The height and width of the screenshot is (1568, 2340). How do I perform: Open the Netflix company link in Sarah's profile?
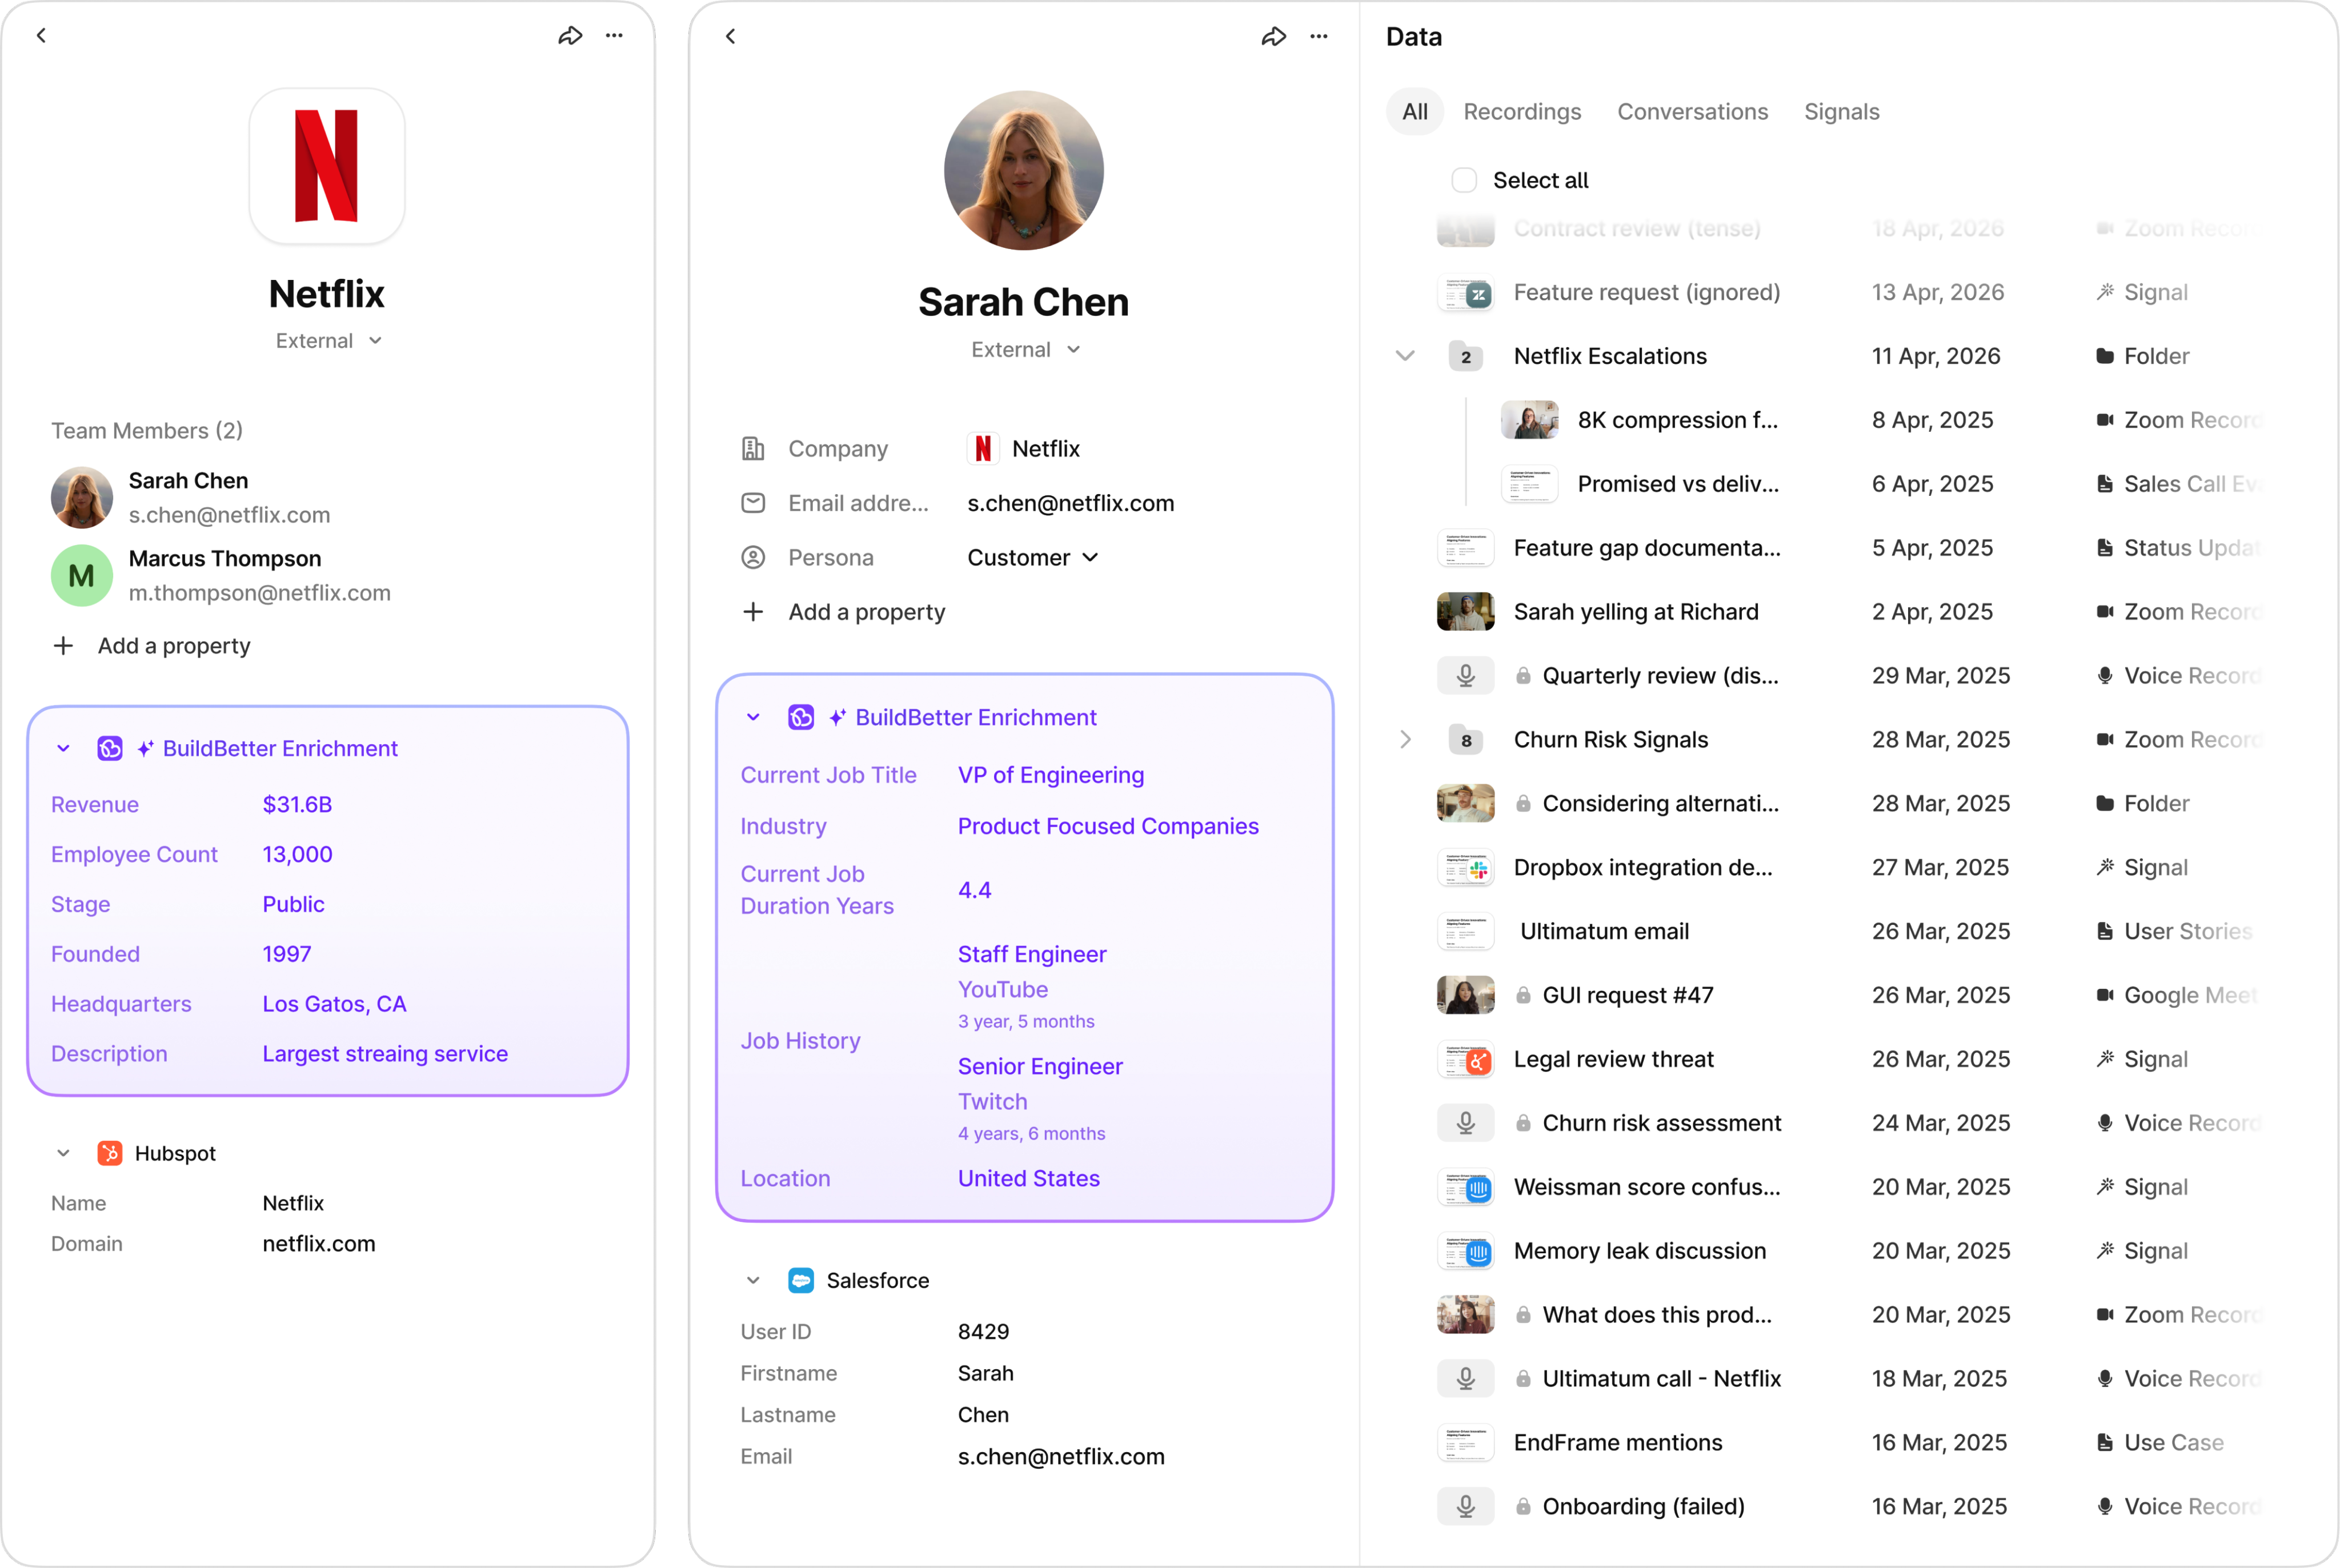coord(1024,449)
